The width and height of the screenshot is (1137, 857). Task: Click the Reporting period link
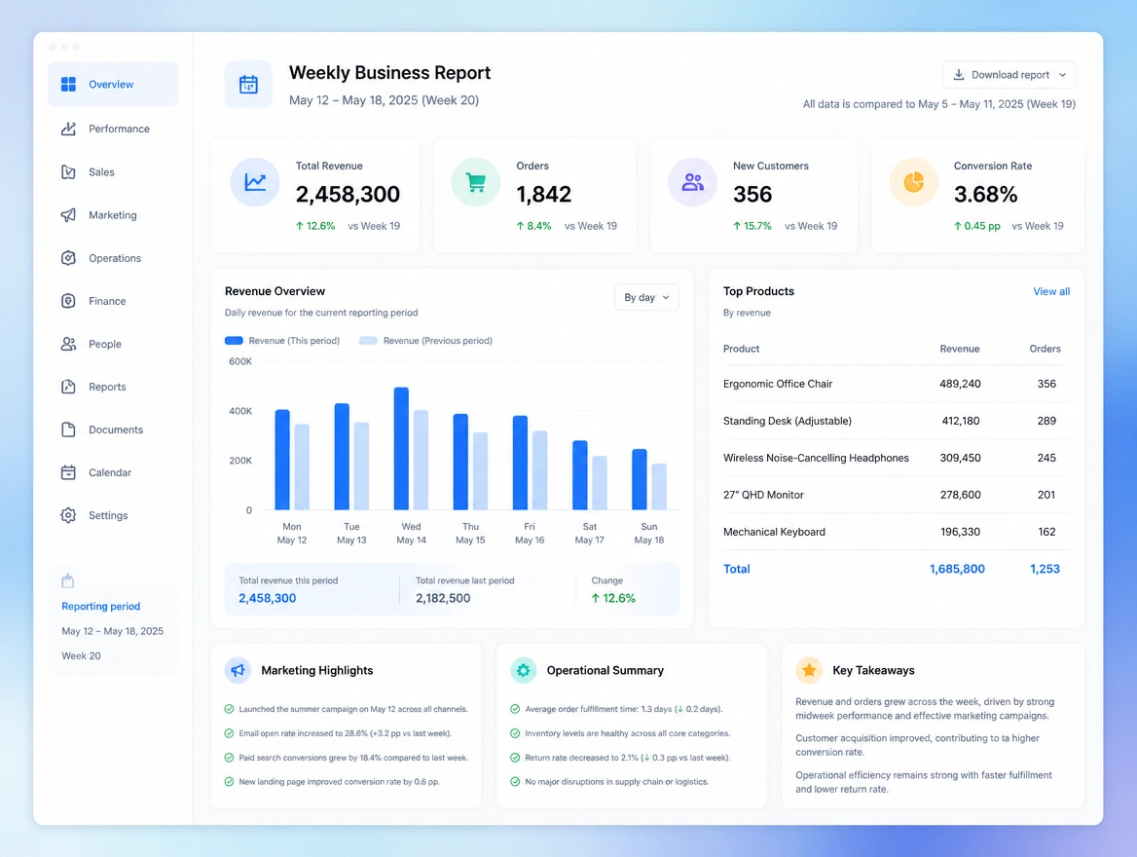(x=101, y=606)
